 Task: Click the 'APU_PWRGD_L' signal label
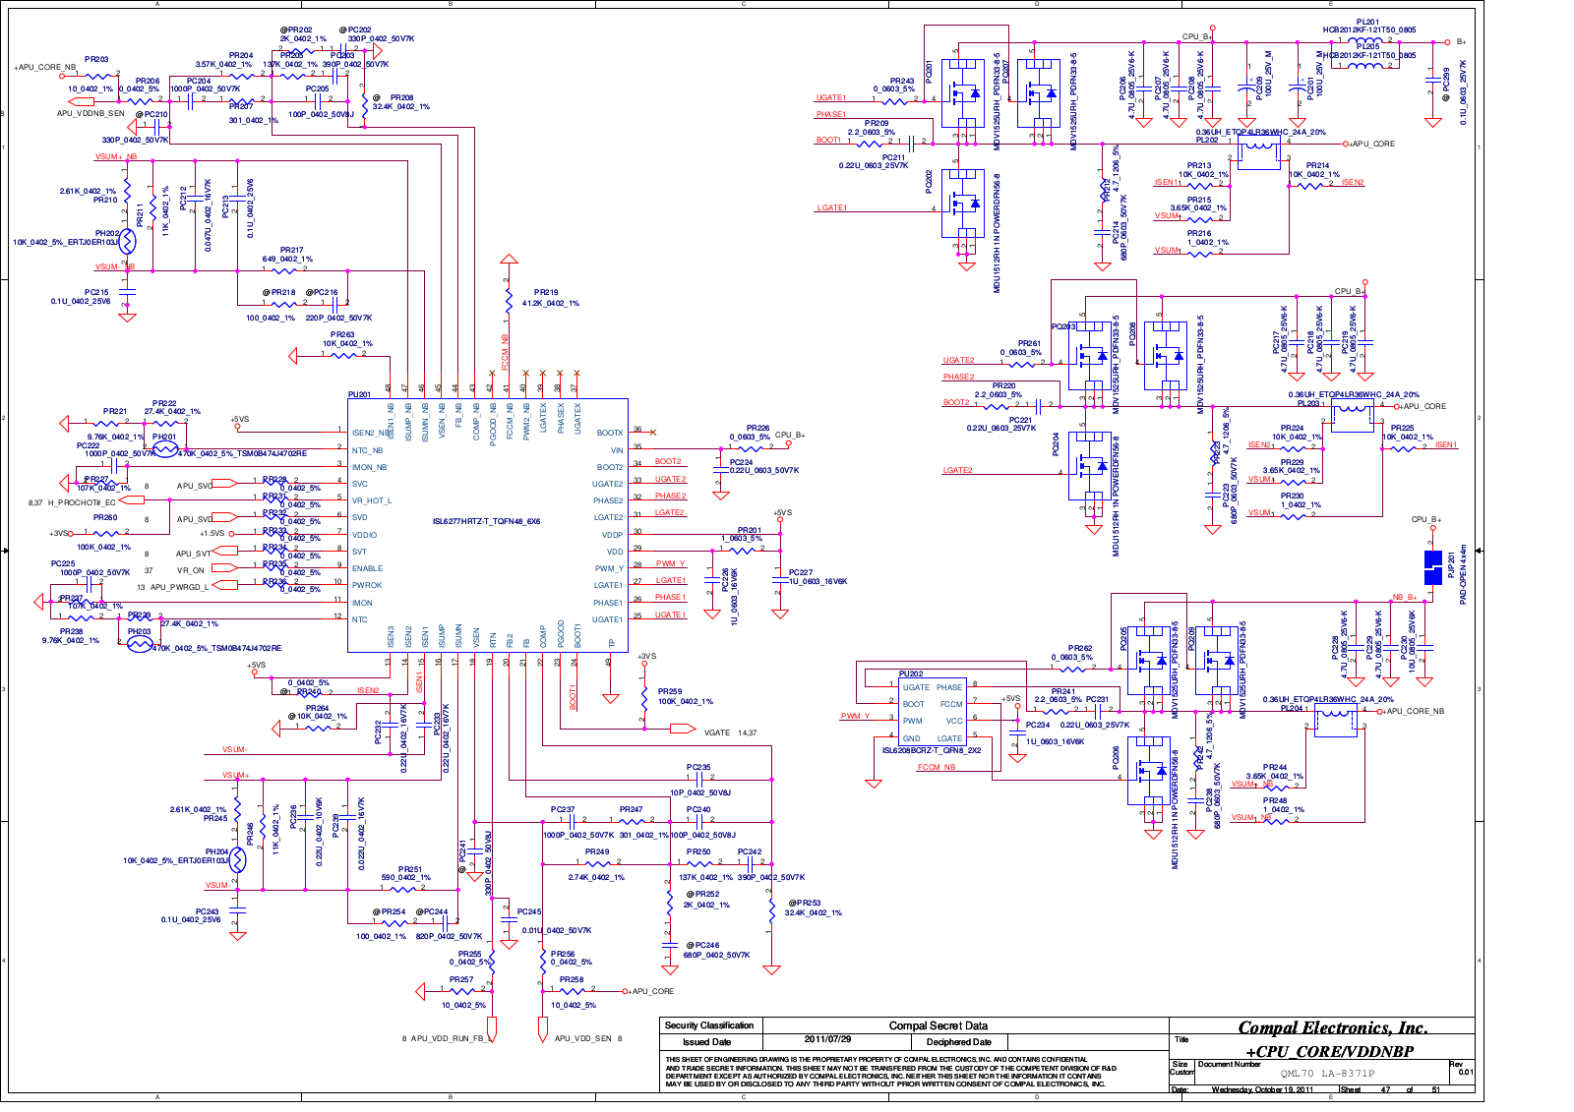pos(178,587)
